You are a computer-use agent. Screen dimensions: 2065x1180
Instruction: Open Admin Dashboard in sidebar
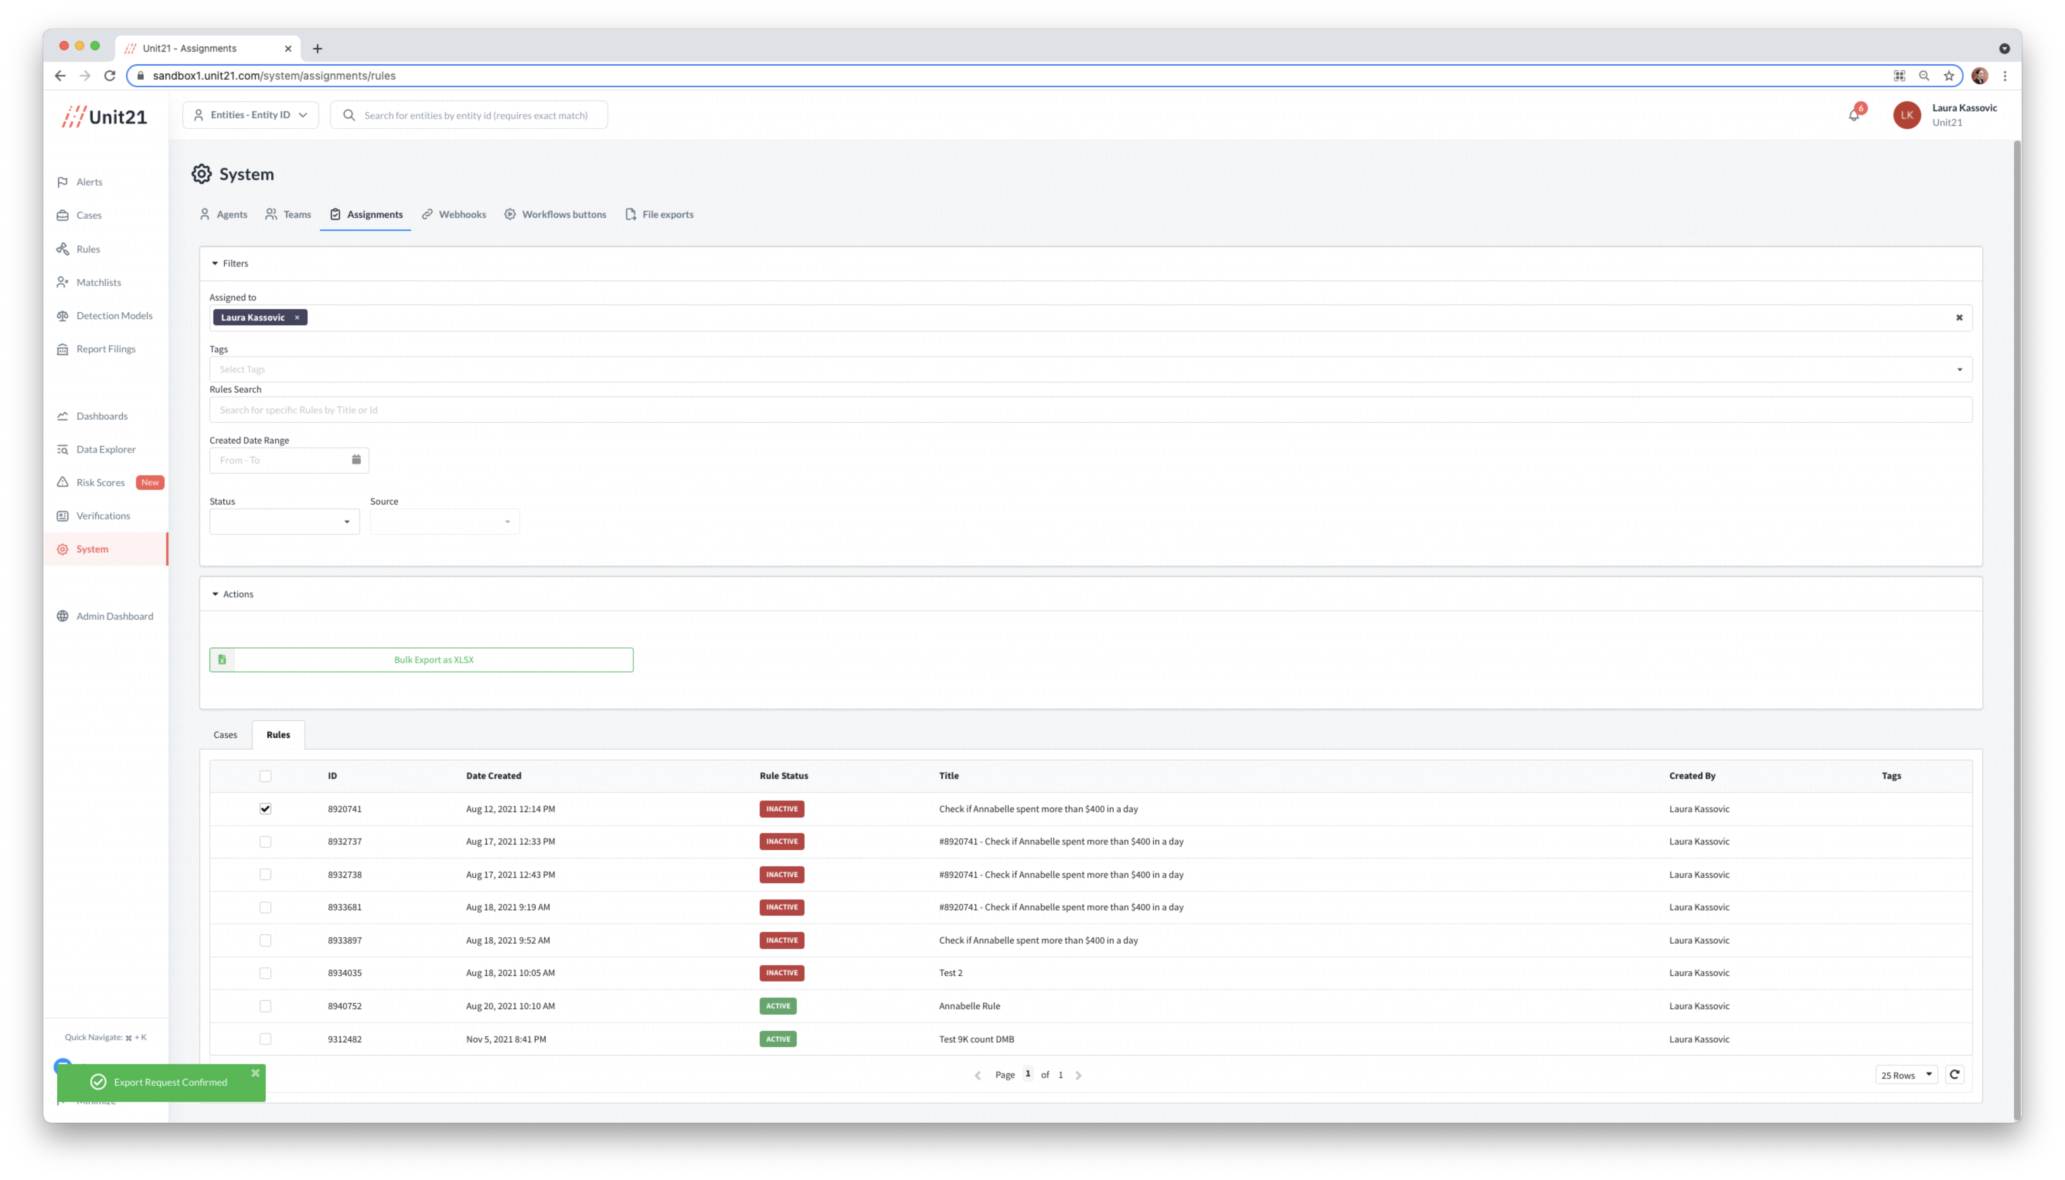114,617
